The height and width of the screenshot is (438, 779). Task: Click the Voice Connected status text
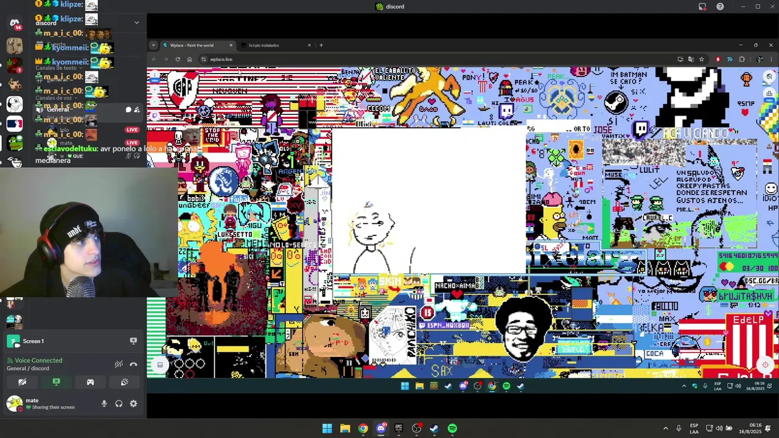click(x=38, y=360)
